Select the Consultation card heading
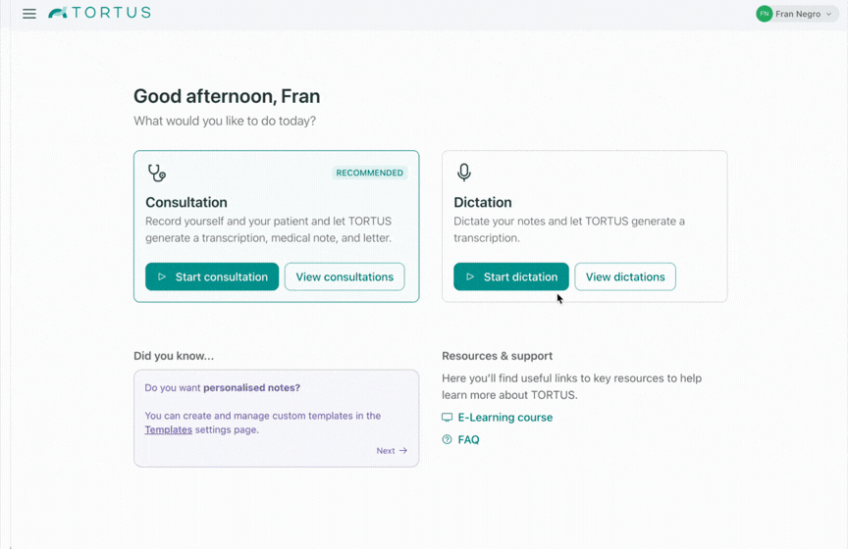The width and height of the screenshot is (848, 549). [186, 202]
